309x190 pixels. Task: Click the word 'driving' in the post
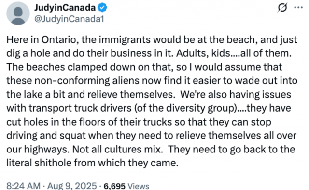22,136
